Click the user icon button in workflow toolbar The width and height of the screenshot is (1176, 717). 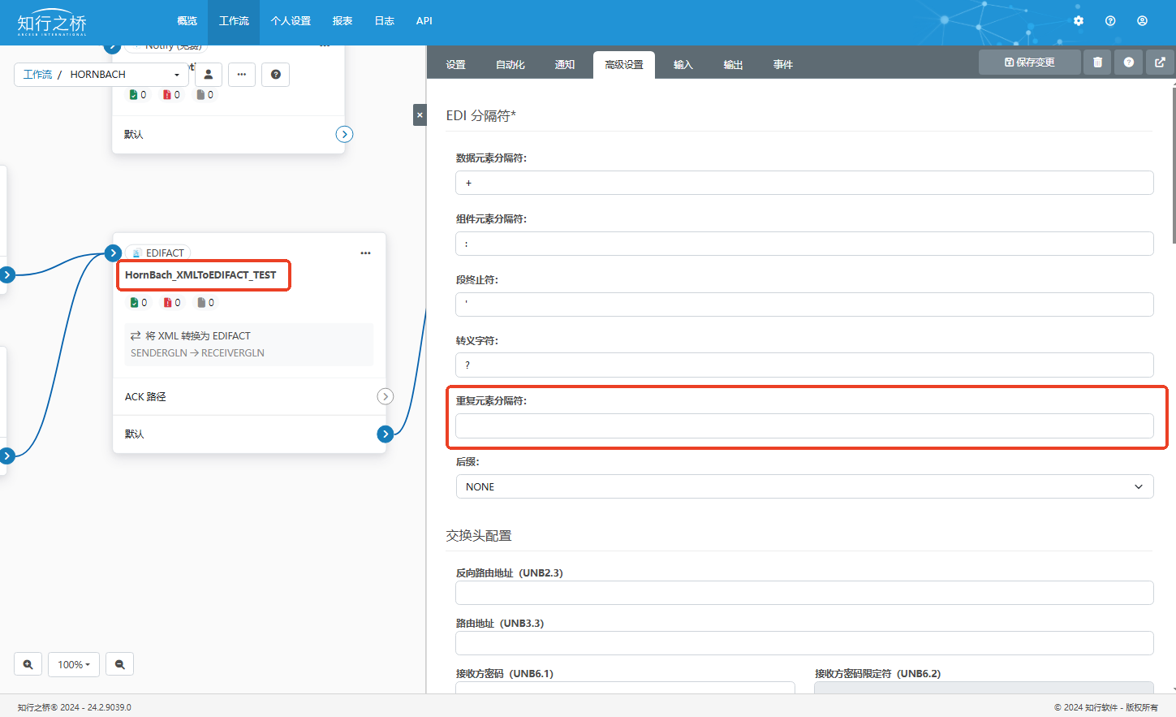pyautogui.click(x=209, y=75)
